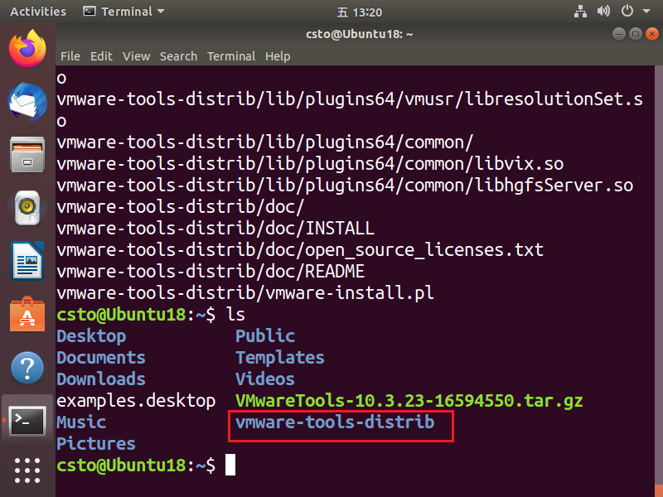Click the libresolutionSet.s line
This screenshot has width=663, height=497.
point(350,99)
